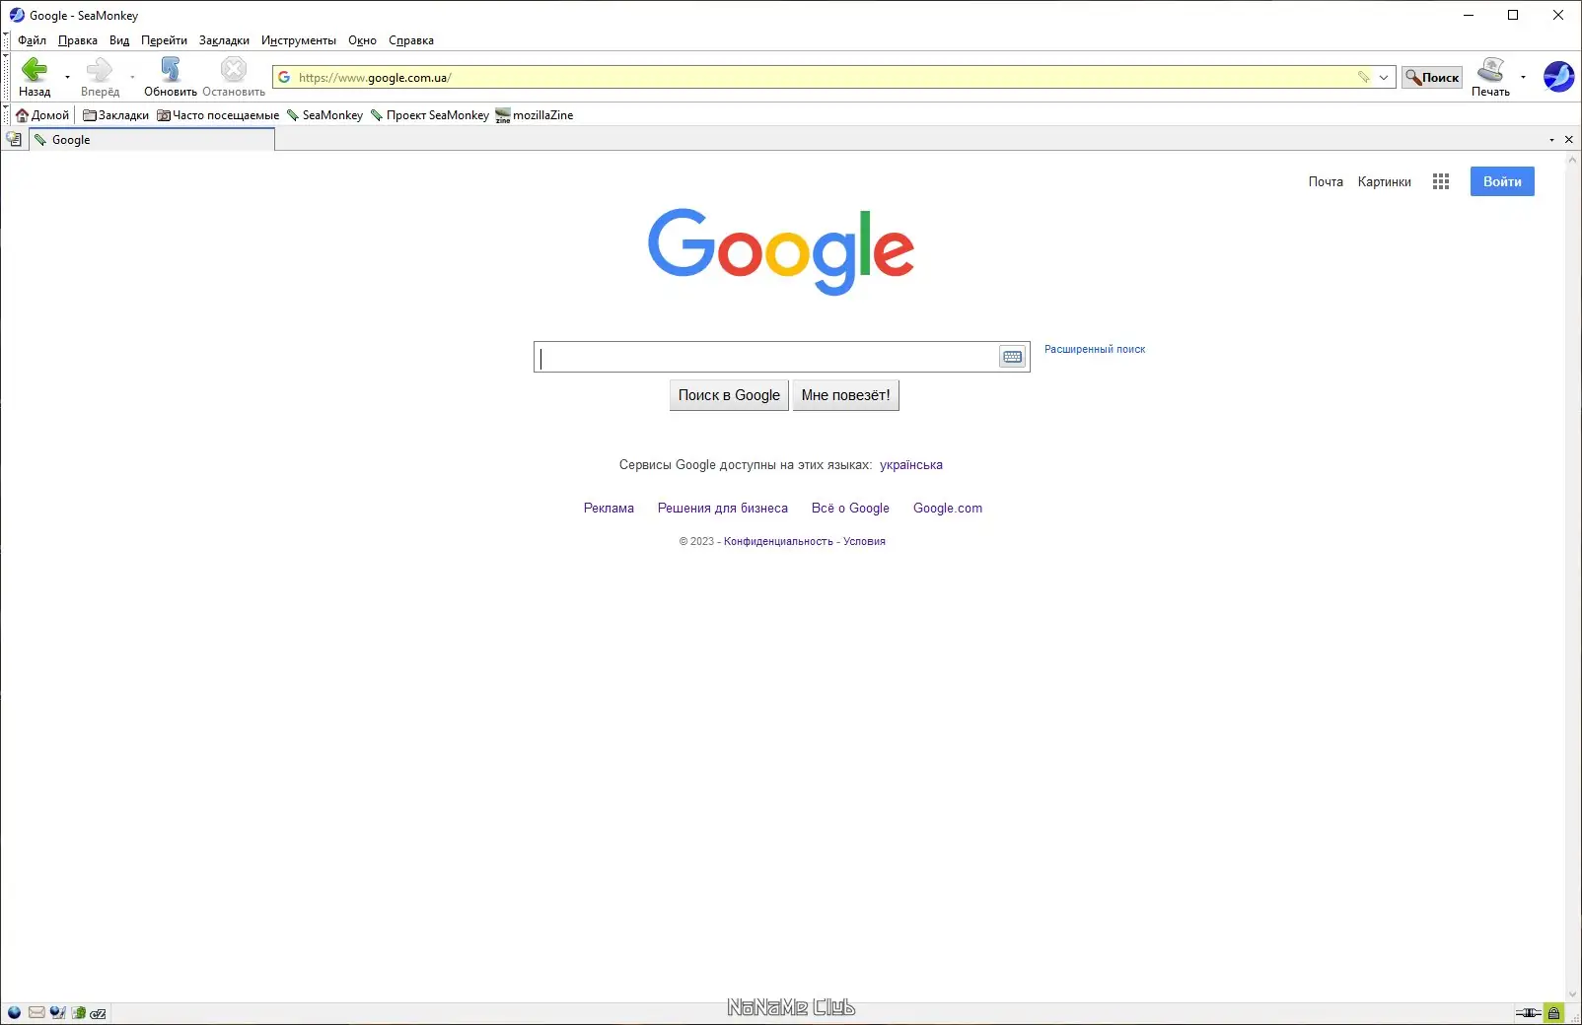The height and width of the screenshot is (1025, 1582).
Task: Open the Перейти menu
Action: [x=164, y=40]
